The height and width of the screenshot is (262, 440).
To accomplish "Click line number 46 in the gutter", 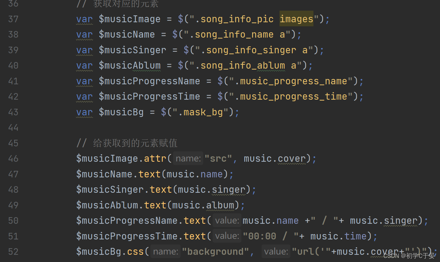I will 13,159.
